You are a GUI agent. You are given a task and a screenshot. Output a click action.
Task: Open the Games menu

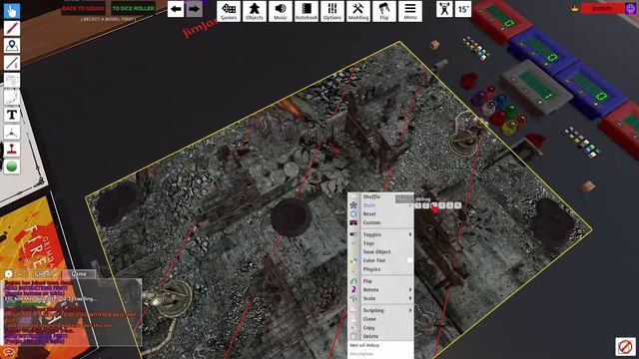[229, 11]
